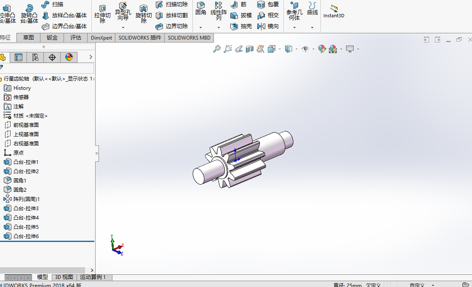Viewport: 472px width, 287px height.
Task: Click Boundary Boss/Base (边界凸台/基体)
Action: (x=64, y=27)
